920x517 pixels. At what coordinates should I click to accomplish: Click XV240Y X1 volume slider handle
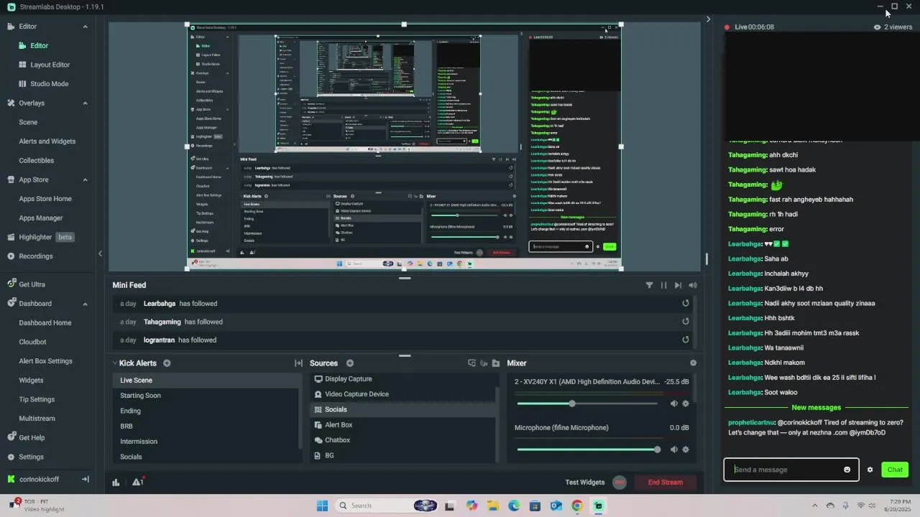click(572, 404)
